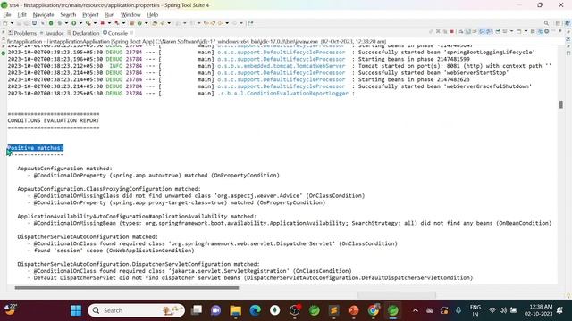
Task: Click the TomcatWebServer logger name in console
Action: click(282, 66)
